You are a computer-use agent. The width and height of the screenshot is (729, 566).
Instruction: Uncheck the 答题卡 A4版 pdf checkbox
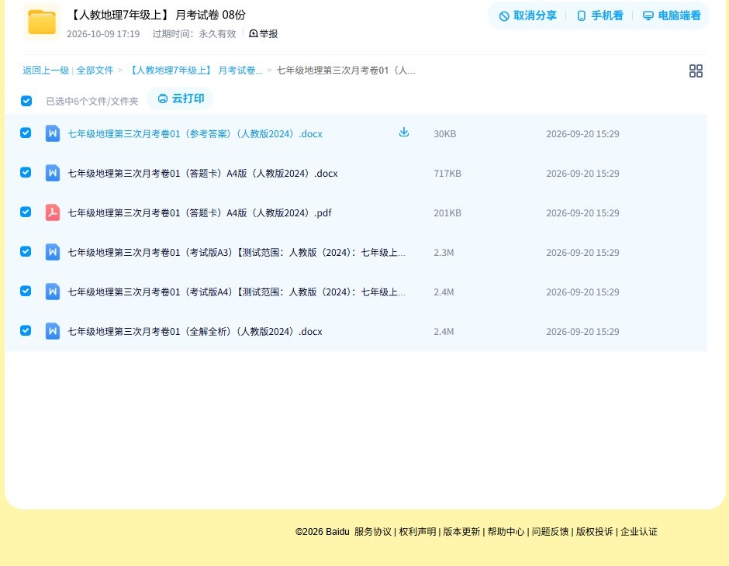point(26,212)
